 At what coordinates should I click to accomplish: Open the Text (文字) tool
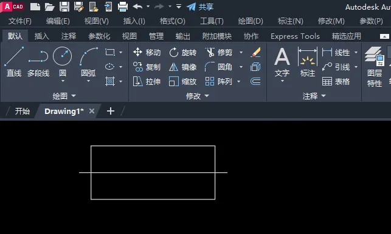click(x=282, y=62)
